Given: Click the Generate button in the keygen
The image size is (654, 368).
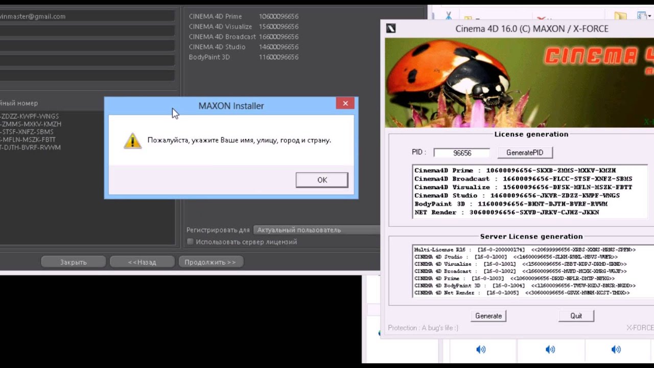Looking at the screenshot, I should (488, 316).
